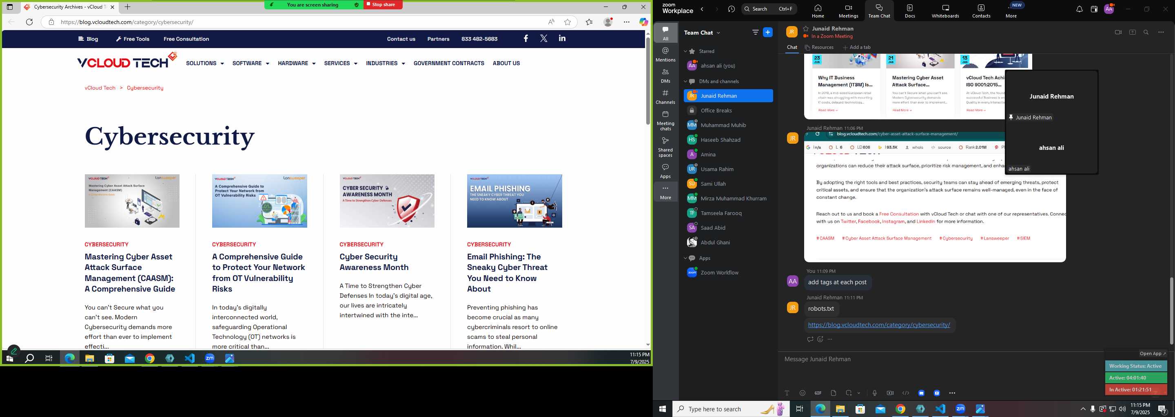Open the Channels sidebar section

[665, 97]
